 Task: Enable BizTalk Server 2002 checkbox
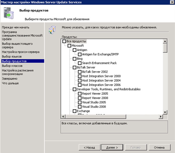[x=80, y=72]
